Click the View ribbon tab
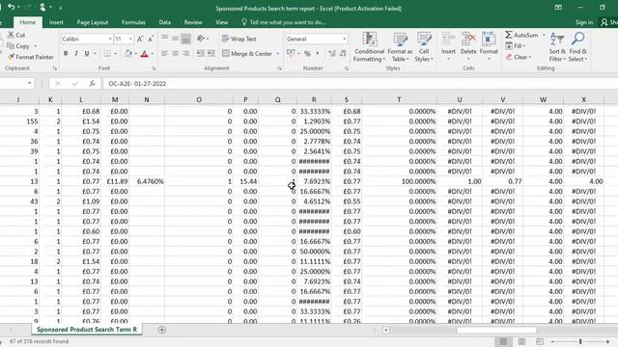This screenshot has height=347, width=618. click(x=221, y=22)
